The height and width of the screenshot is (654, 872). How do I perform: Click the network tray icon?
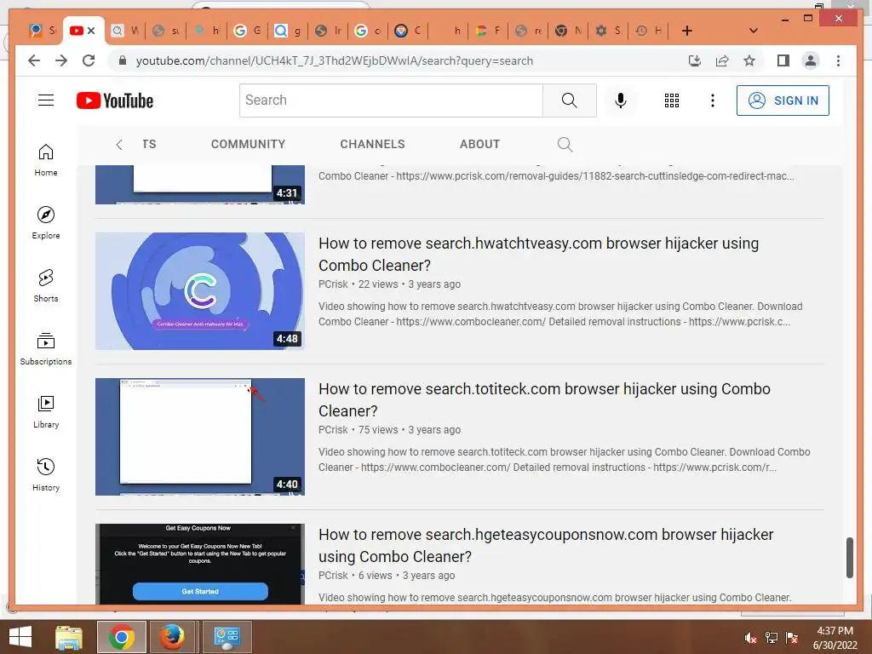click(772, 638)
